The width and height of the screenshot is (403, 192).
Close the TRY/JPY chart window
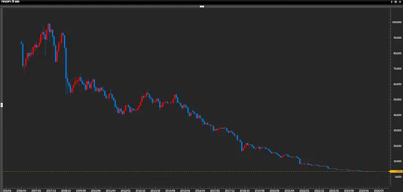pyautogui.click(x=399, y=3)
